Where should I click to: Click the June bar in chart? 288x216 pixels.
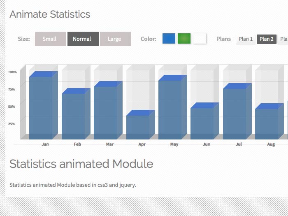[x=202, y=123]
